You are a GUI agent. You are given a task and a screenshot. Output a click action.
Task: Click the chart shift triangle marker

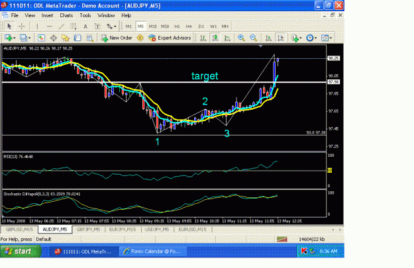coord(260,46)
